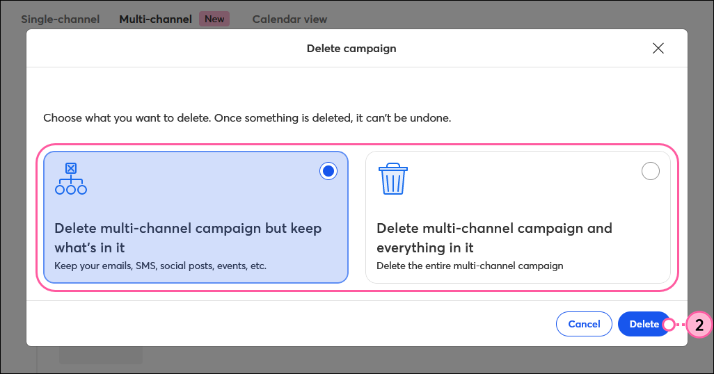Click the 'Delete campaign' dialog title
Viewport: 714px width, 374px height.
coord(351,48)
